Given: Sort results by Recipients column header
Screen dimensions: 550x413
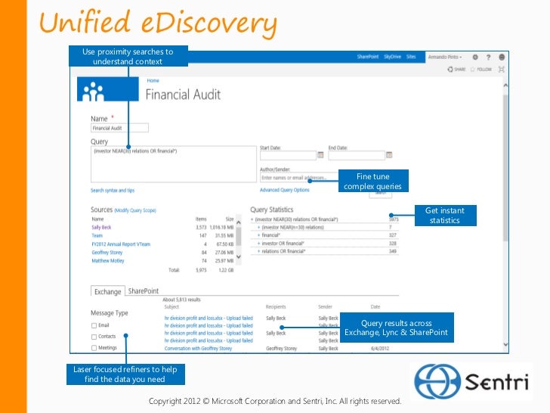Looking at the screenshot, I should 276,306.
